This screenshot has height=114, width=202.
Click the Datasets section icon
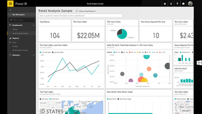coord(10,55)
